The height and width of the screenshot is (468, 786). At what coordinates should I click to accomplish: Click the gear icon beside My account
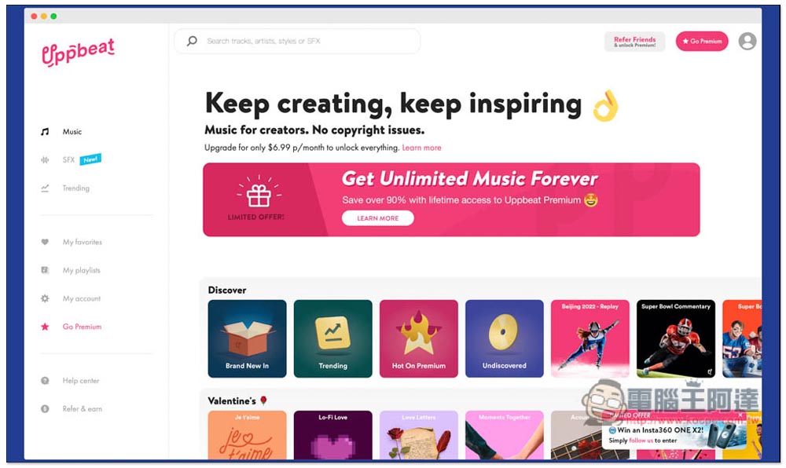pyautogui.click(x=45, y=298)
